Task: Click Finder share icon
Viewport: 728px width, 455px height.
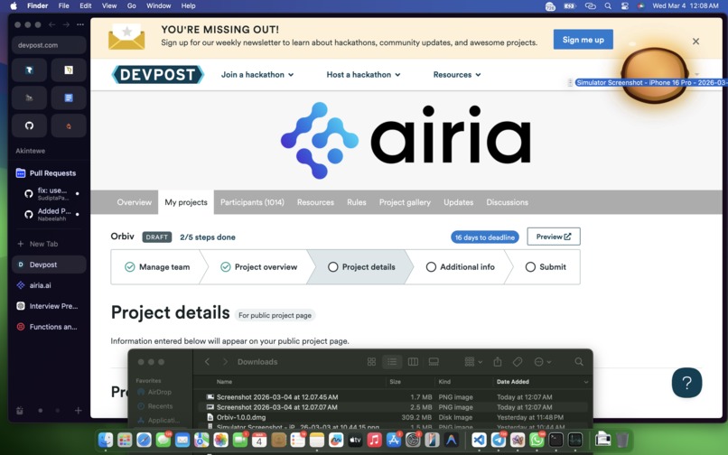Action: pyautogui.click(x=498, y=362)
